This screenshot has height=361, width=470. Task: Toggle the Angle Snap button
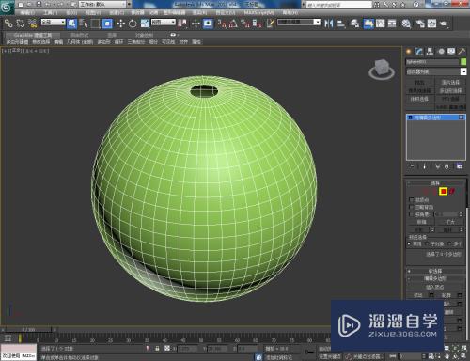(x=233, y=24)
